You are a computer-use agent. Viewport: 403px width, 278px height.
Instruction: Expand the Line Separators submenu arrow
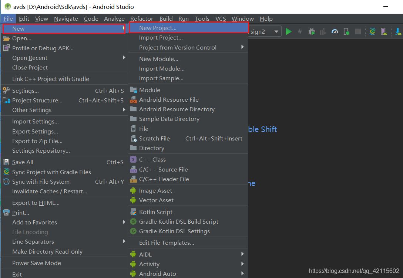click(124, 241)
